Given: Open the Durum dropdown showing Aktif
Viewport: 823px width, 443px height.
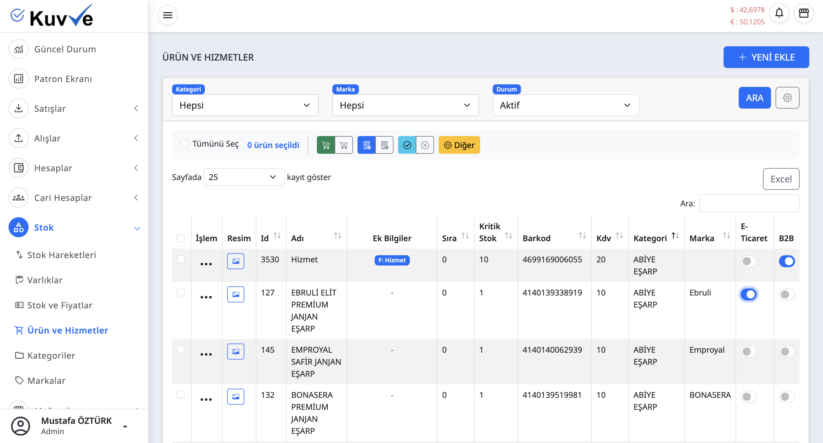Looking at the screenshot, I should tap(565, 105).
